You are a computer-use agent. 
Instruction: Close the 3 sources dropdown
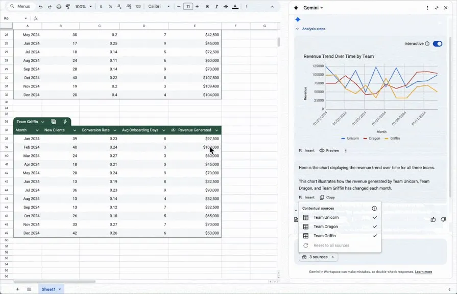318,257
